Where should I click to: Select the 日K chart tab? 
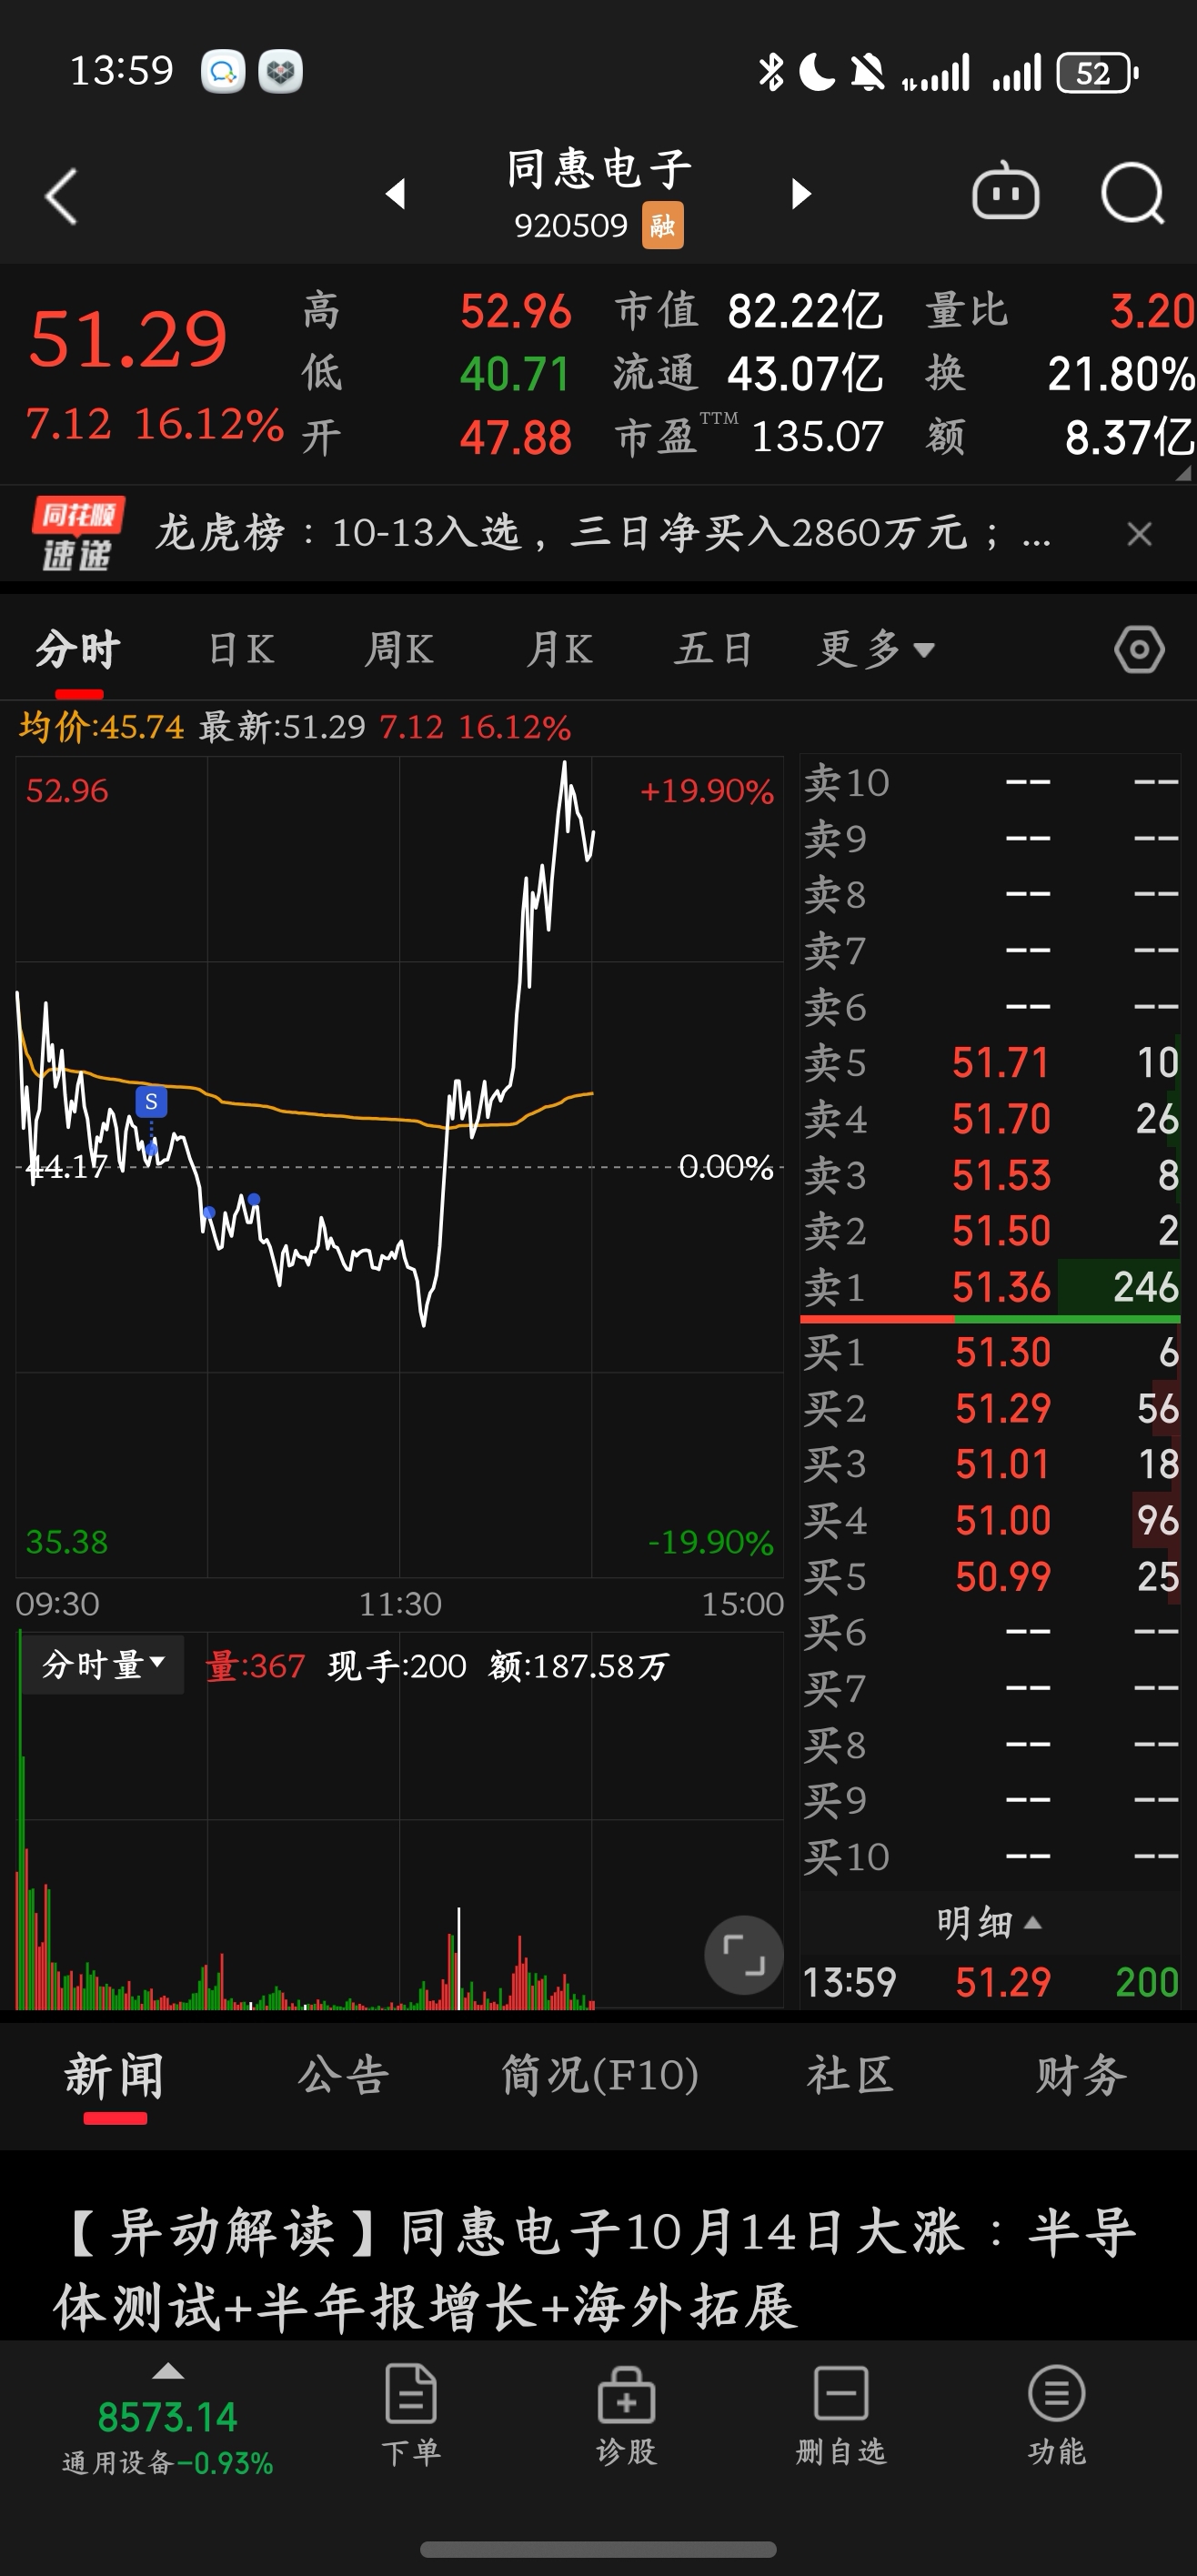tap(240, 650)
